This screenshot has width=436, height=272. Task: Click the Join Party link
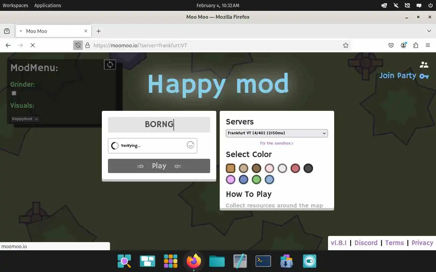tap(398, 75)
